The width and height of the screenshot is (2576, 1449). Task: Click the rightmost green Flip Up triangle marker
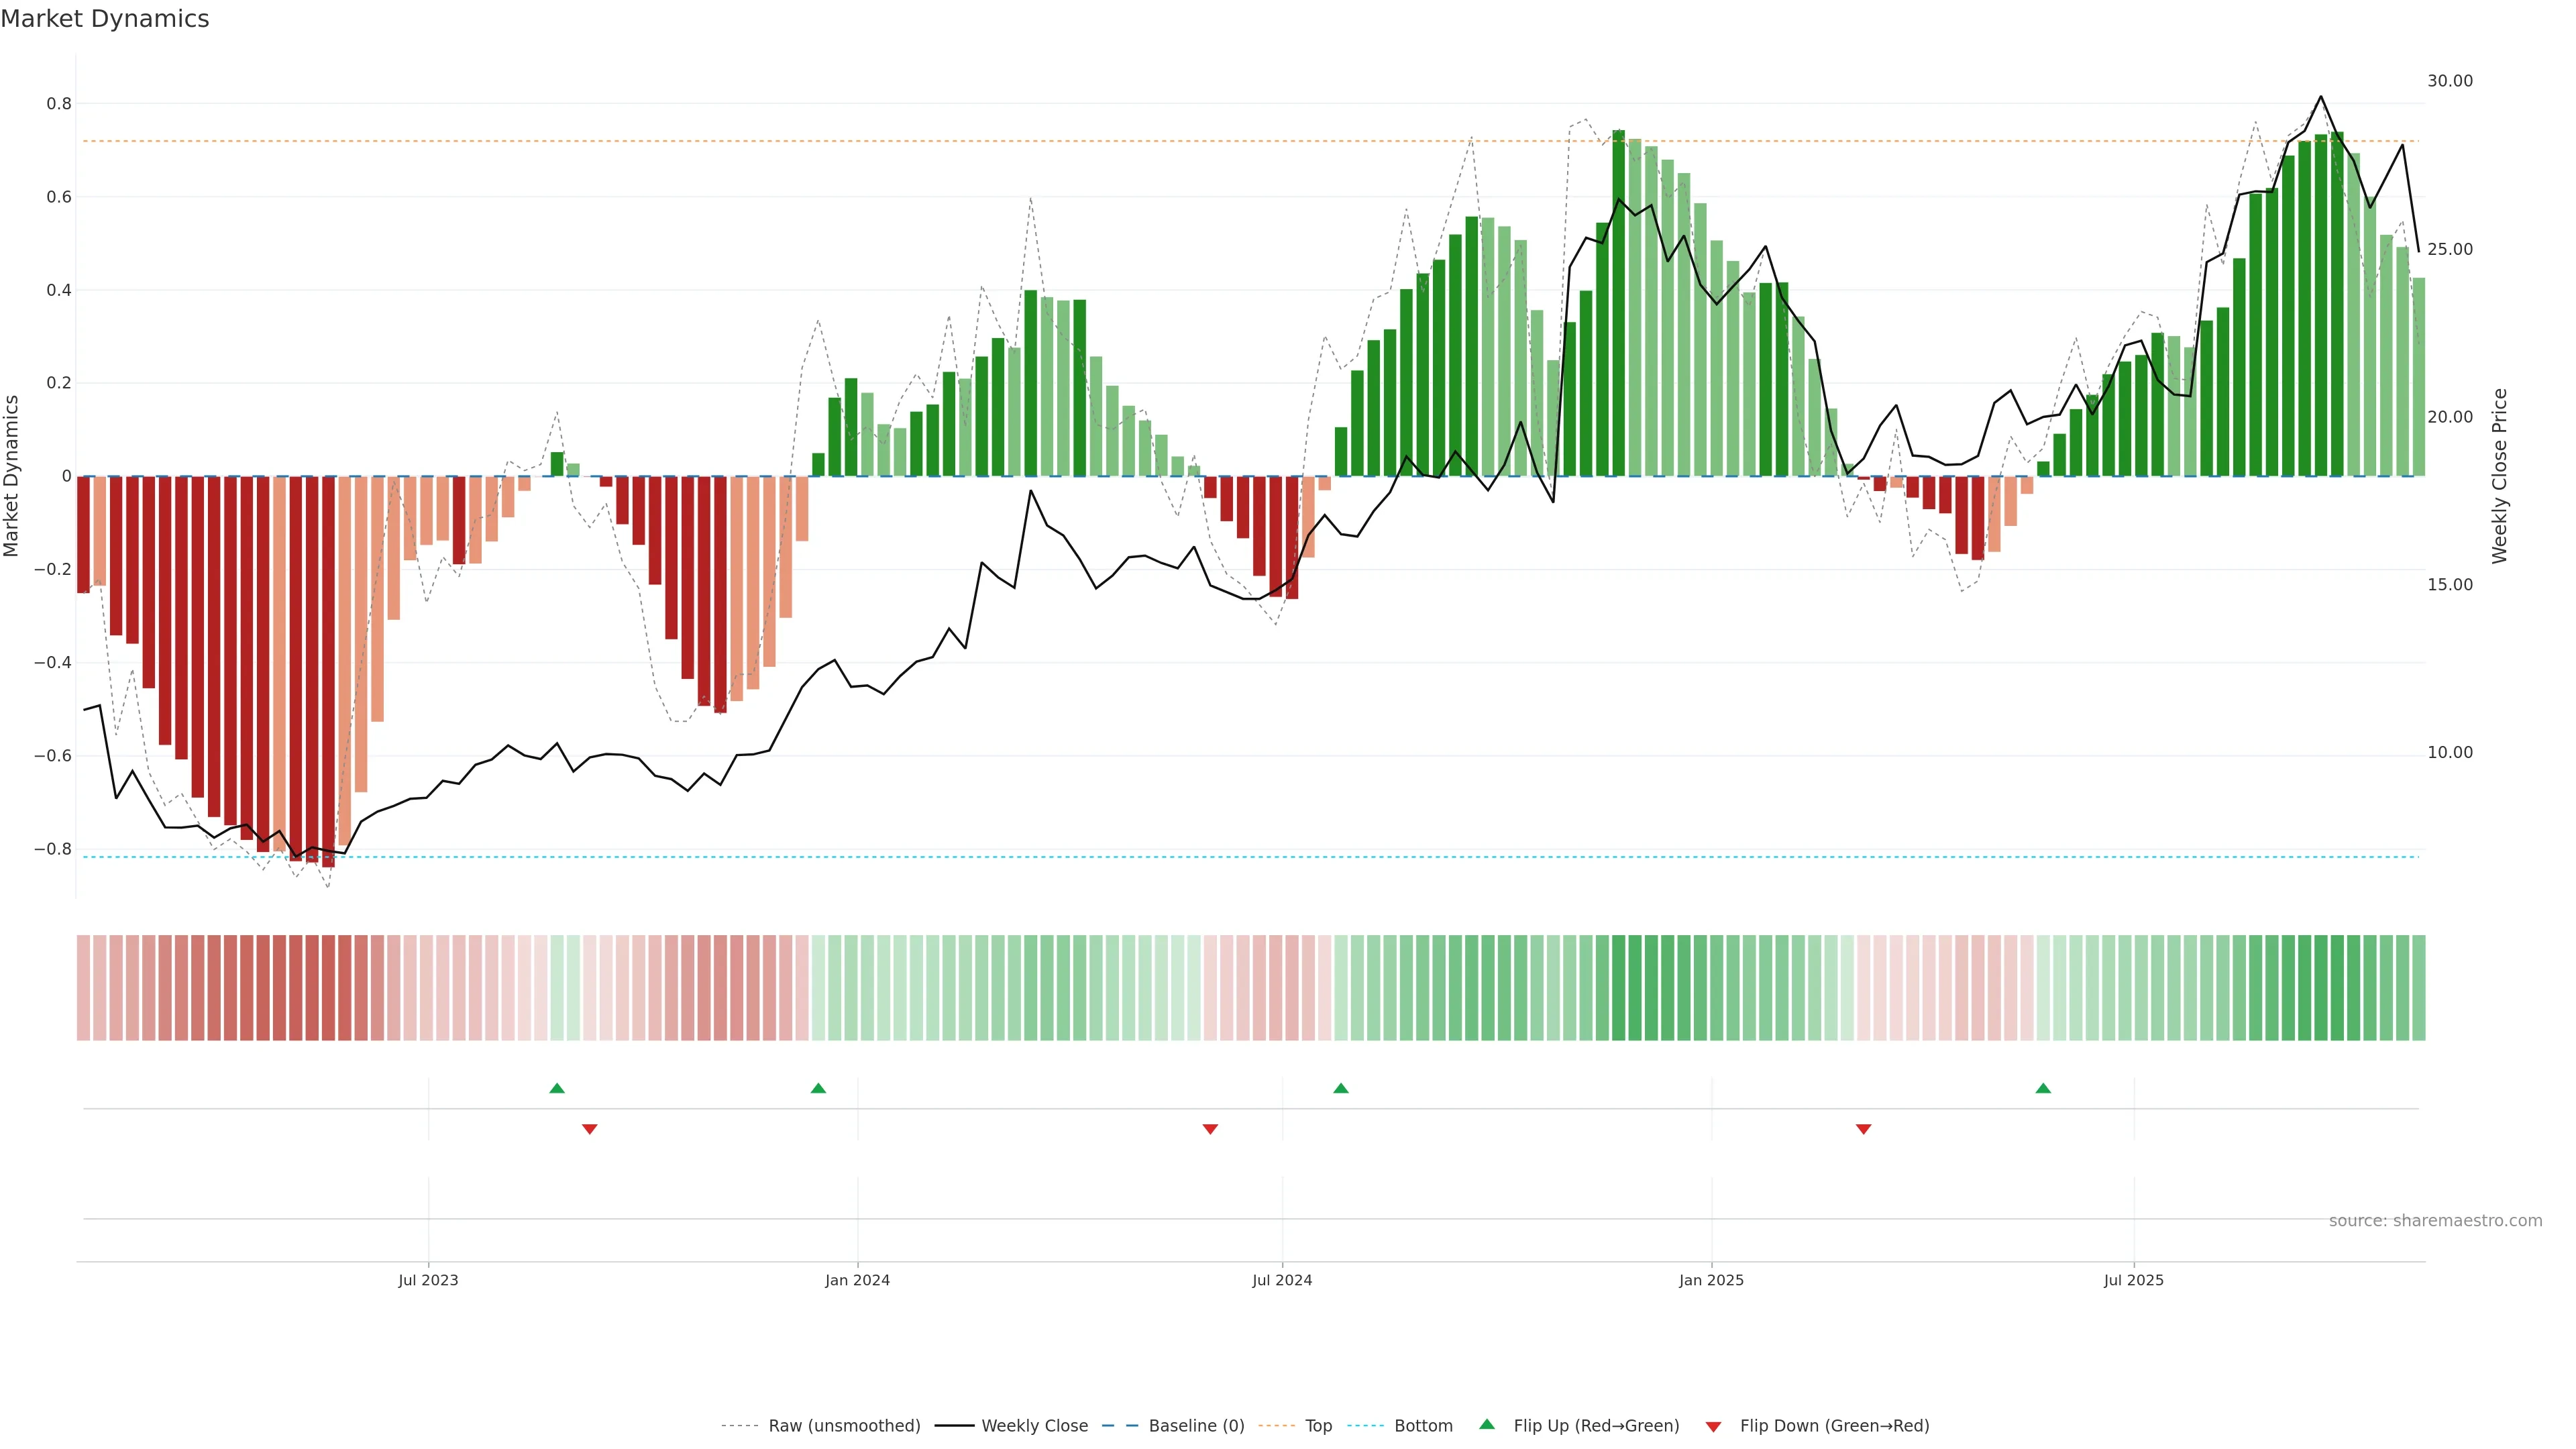click(x=2043, y=1088)
